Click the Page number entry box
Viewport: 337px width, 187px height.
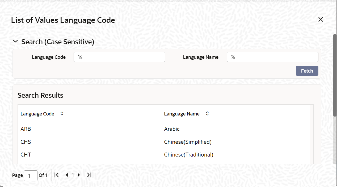[30, 175]
